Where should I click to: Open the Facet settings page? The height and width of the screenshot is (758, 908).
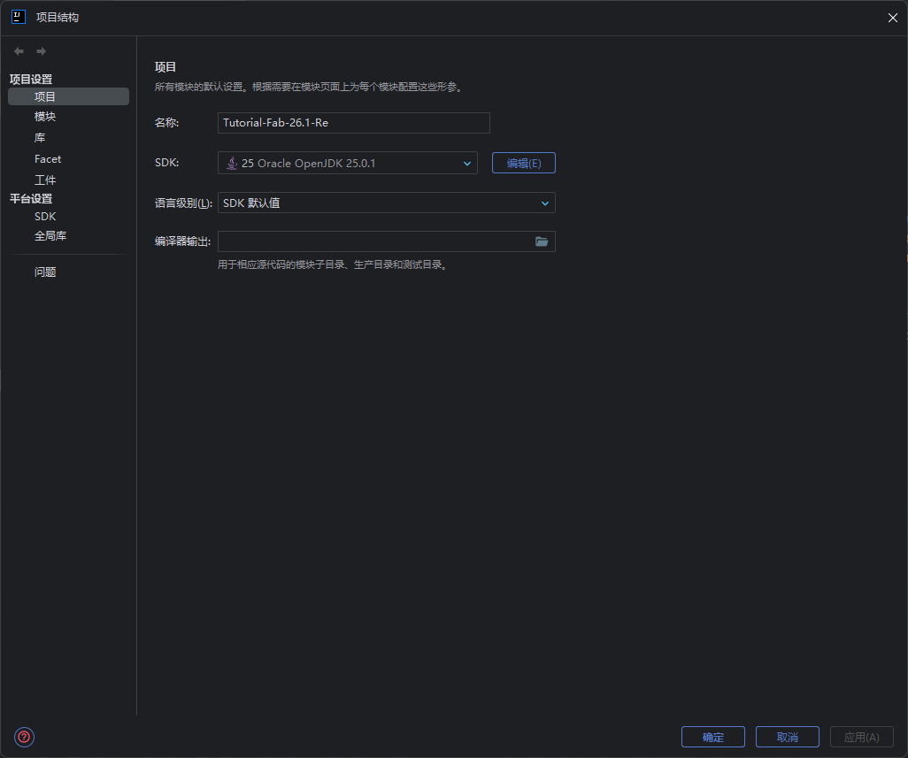point(48,159)
